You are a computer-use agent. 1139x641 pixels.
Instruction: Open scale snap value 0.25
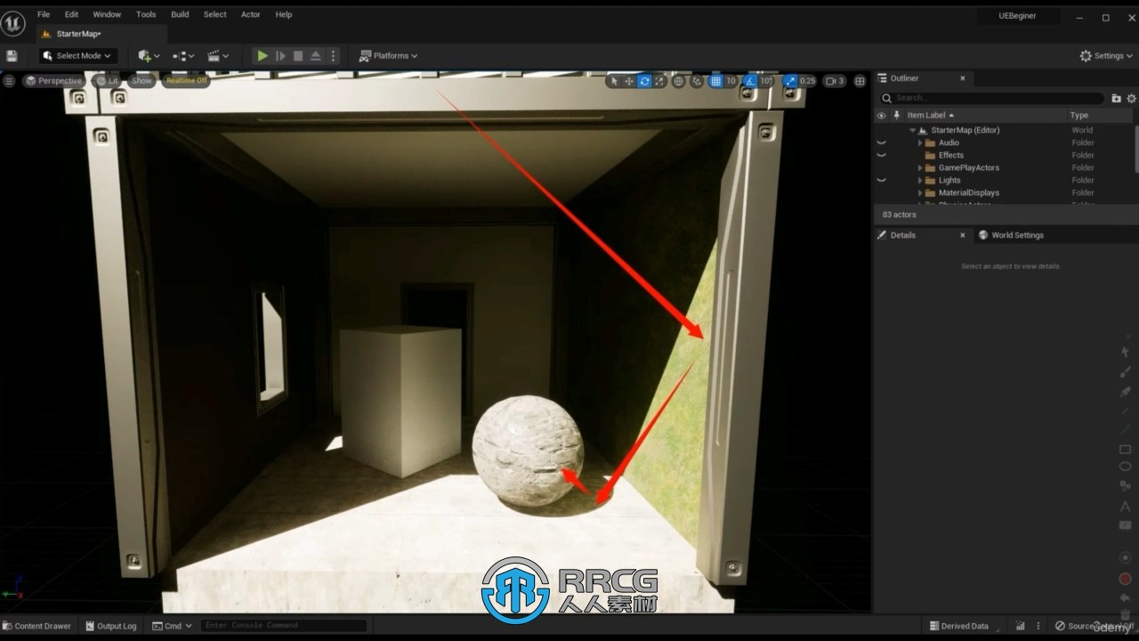(807, 81)
